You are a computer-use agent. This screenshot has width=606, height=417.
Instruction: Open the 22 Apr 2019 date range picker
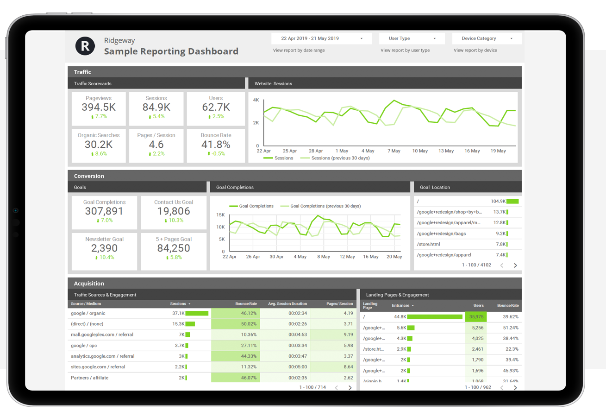[320, 38]
